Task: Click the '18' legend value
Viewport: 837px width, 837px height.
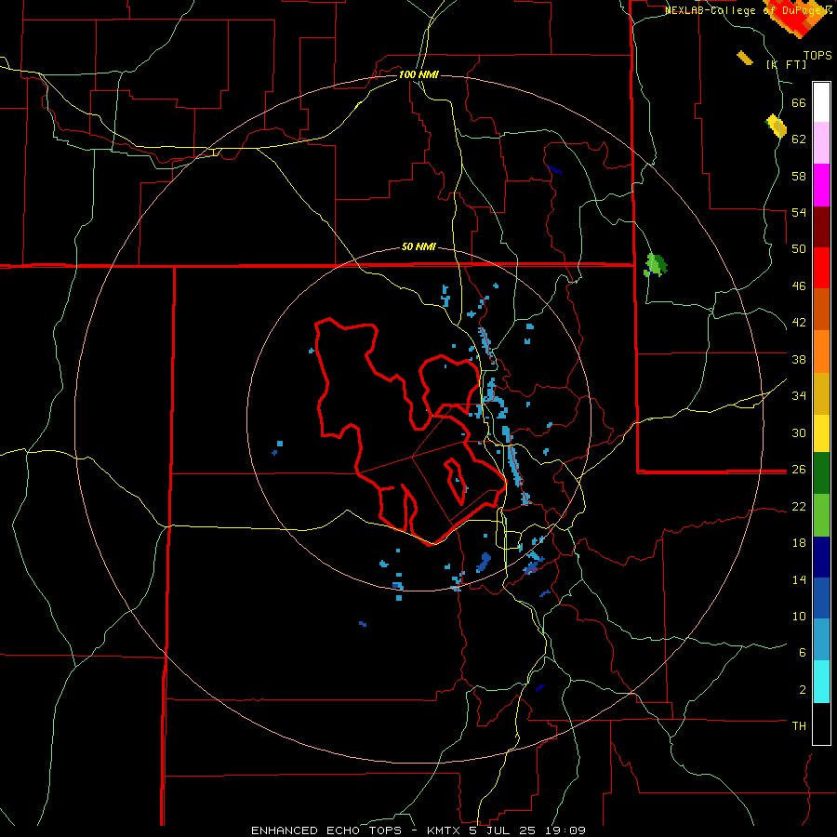Action: pos(799,543)
